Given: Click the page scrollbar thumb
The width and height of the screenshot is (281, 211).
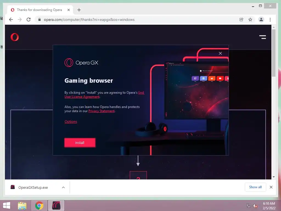Looking at the screenshot, I should click(274, 53).
